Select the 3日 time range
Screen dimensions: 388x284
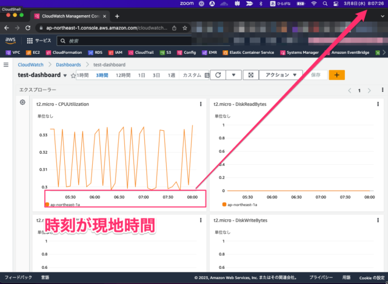click(x=156, y=75)
